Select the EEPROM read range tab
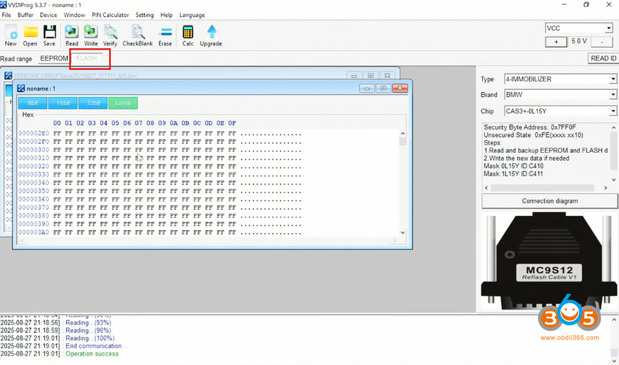619x365 pixels. [x=54, y=58]
